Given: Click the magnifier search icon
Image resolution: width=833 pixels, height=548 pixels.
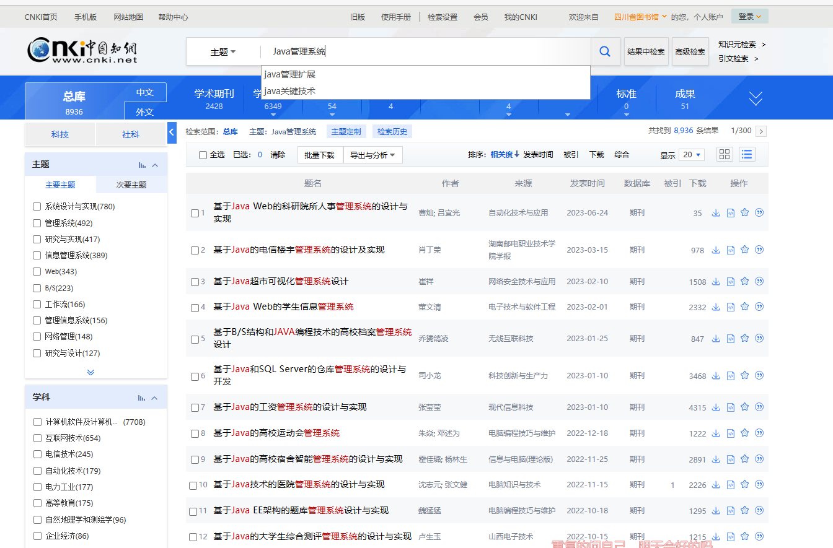Looking at the screenshot, I should coord(606,51).
